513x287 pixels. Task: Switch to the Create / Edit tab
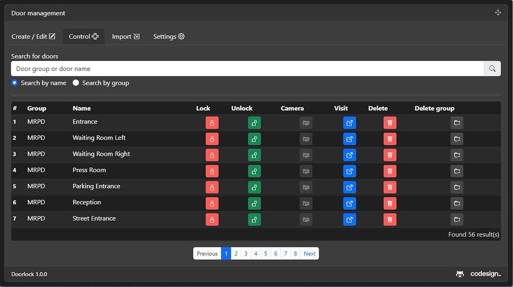coord(33,36)
